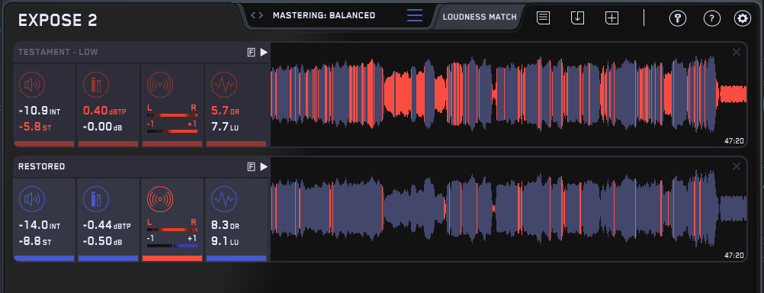
Task: Toggle the F filter button on Testament - Low
Action: [x=251, y=52]
